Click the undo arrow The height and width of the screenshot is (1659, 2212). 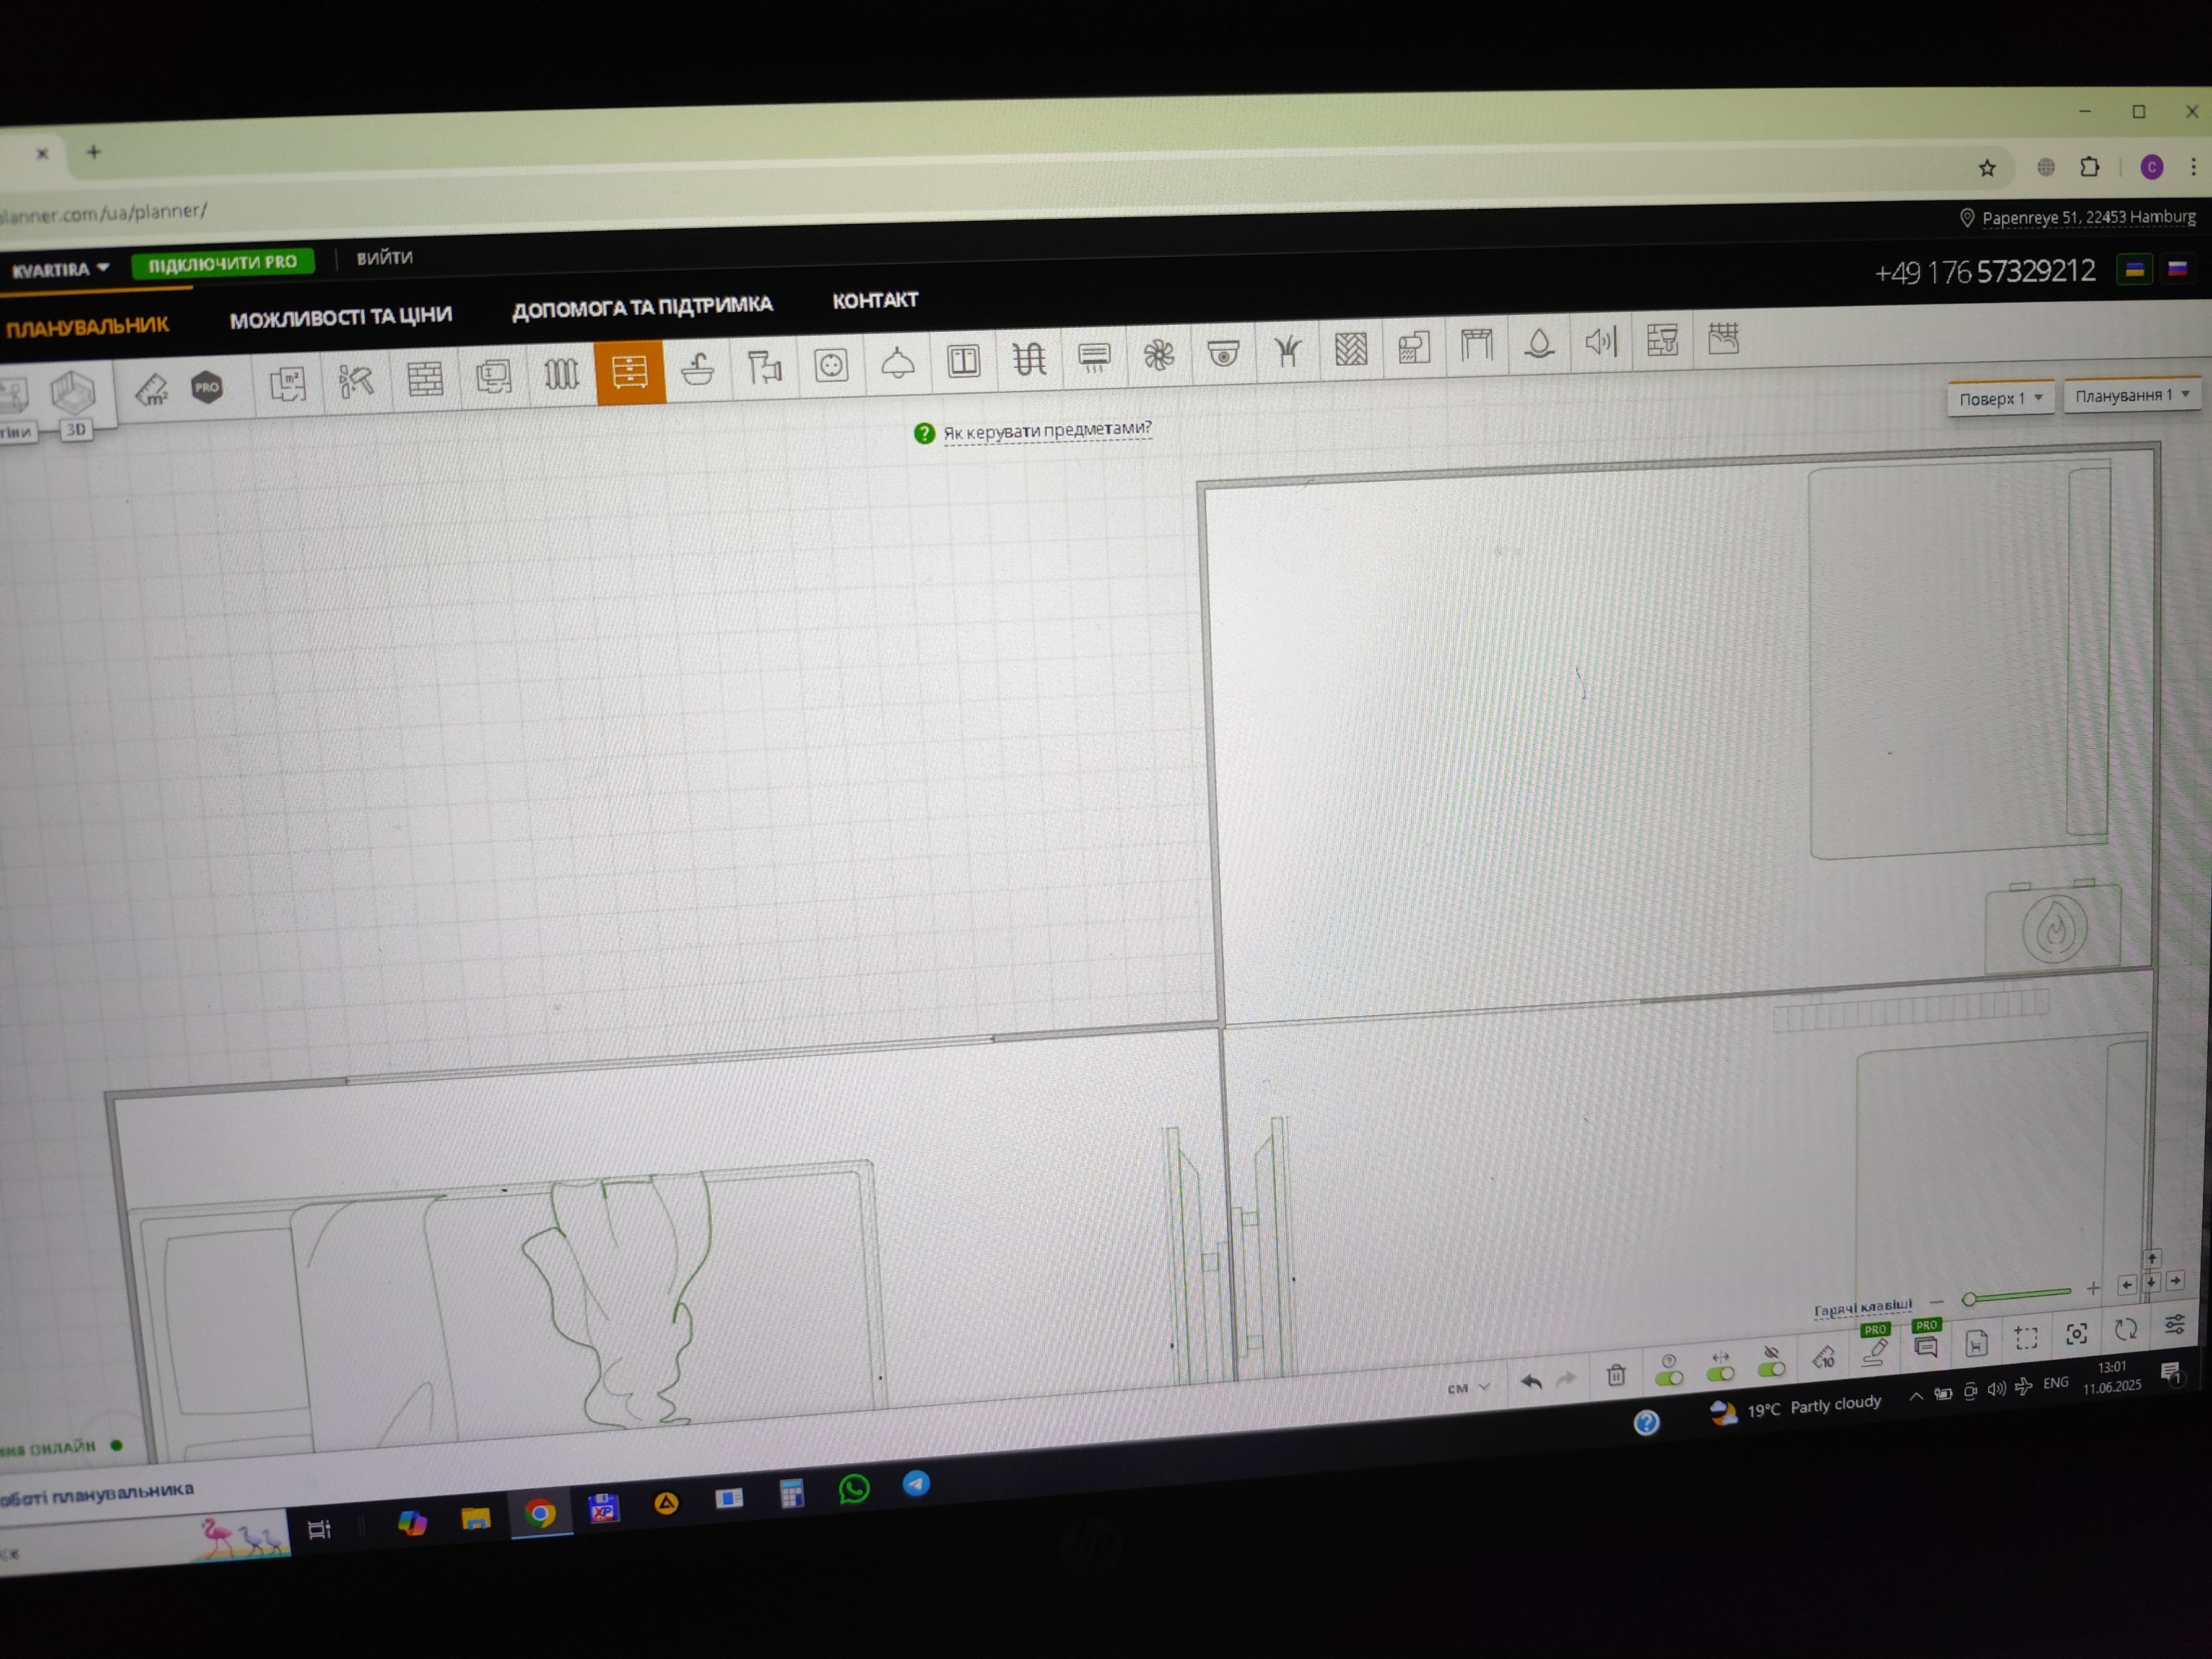point(1531,1381)
